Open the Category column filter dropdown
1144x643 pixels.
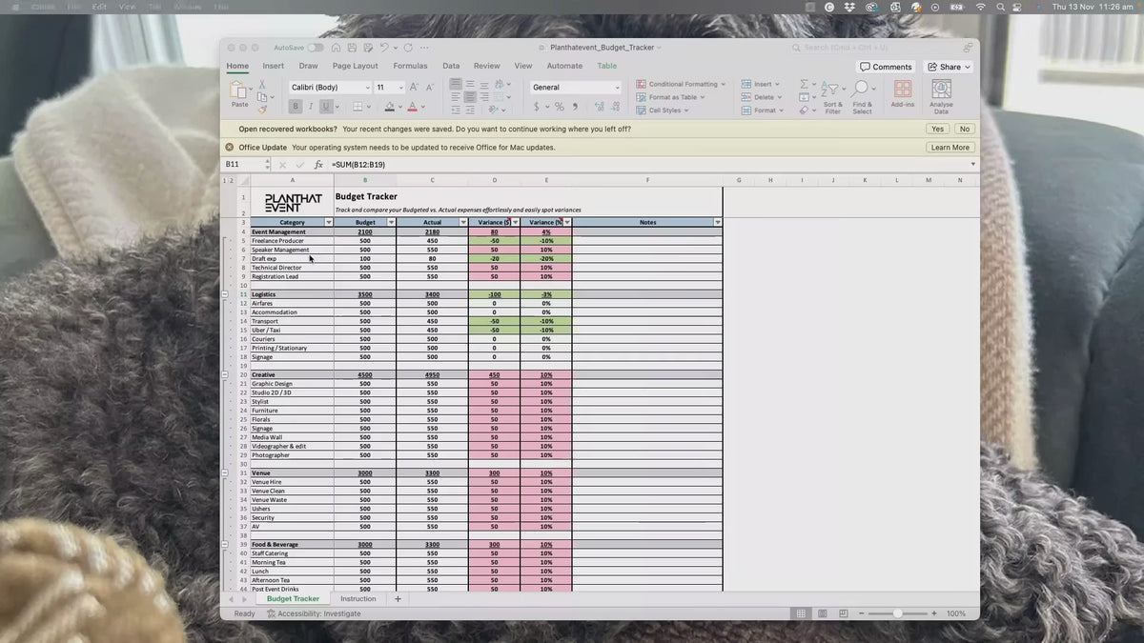[x=329, y=222]
